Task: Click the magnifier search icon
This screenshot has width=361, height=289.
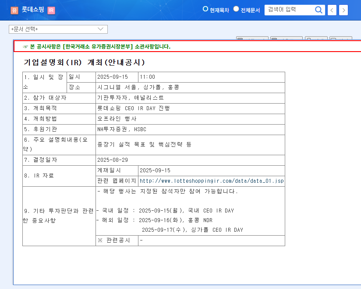Action: [319, 10]
